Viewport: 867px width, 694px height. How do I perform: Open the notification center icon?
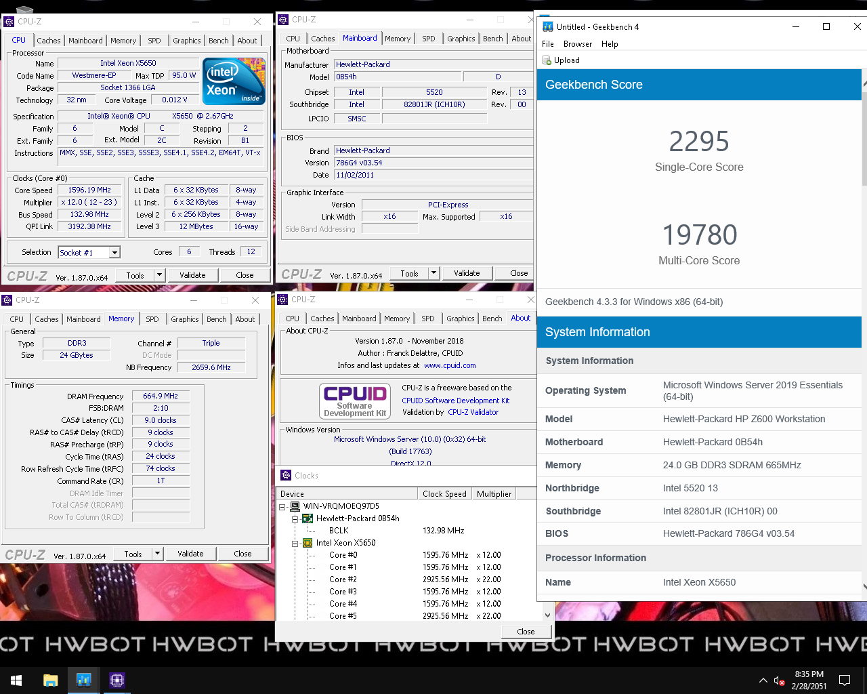click(x=845, y=680)
